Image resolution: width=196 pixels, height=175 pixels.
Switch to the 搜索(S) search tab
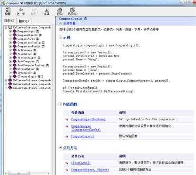coord(24,21)
